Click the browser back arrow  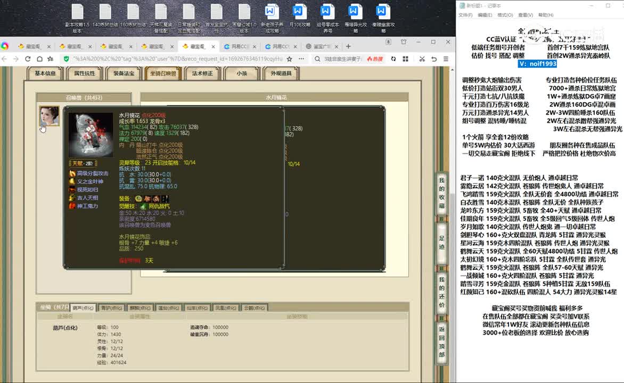pos(4,59)
